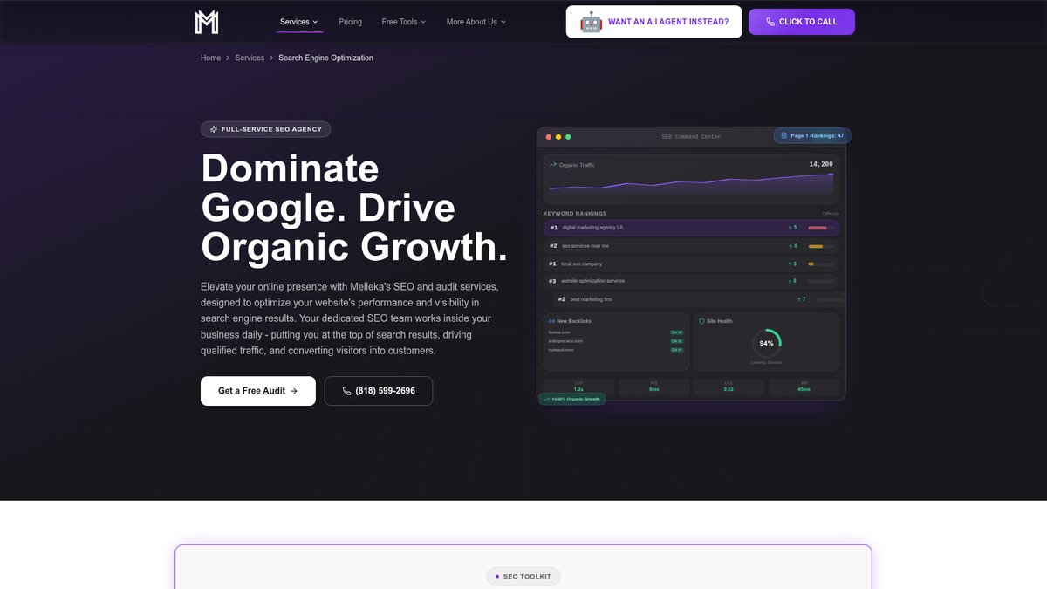
Task: Click the LCP 1.2s metric
Action: [579, 387]
